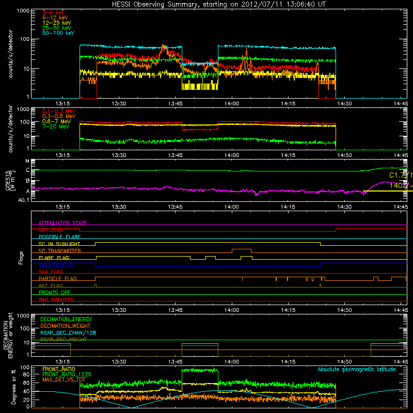
Task: Click the 13:45 tick under the Flags panel
Action: pos(175,310)
